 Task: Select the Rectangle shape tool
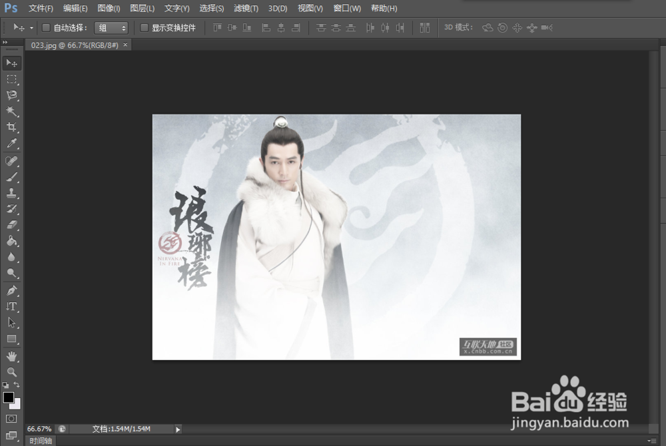pyautogui.click(x=11, y=339)
